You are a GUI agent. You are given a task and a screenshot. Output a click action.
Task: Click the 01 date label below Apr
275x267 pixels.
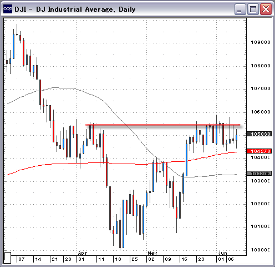coord(82,259)
